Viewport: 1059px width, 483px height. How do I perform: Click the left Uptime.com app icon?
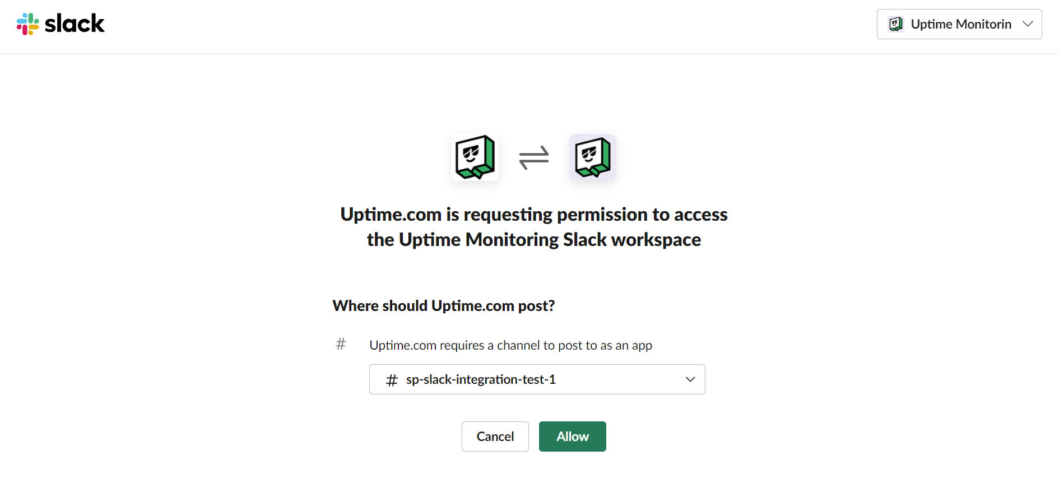475,157
